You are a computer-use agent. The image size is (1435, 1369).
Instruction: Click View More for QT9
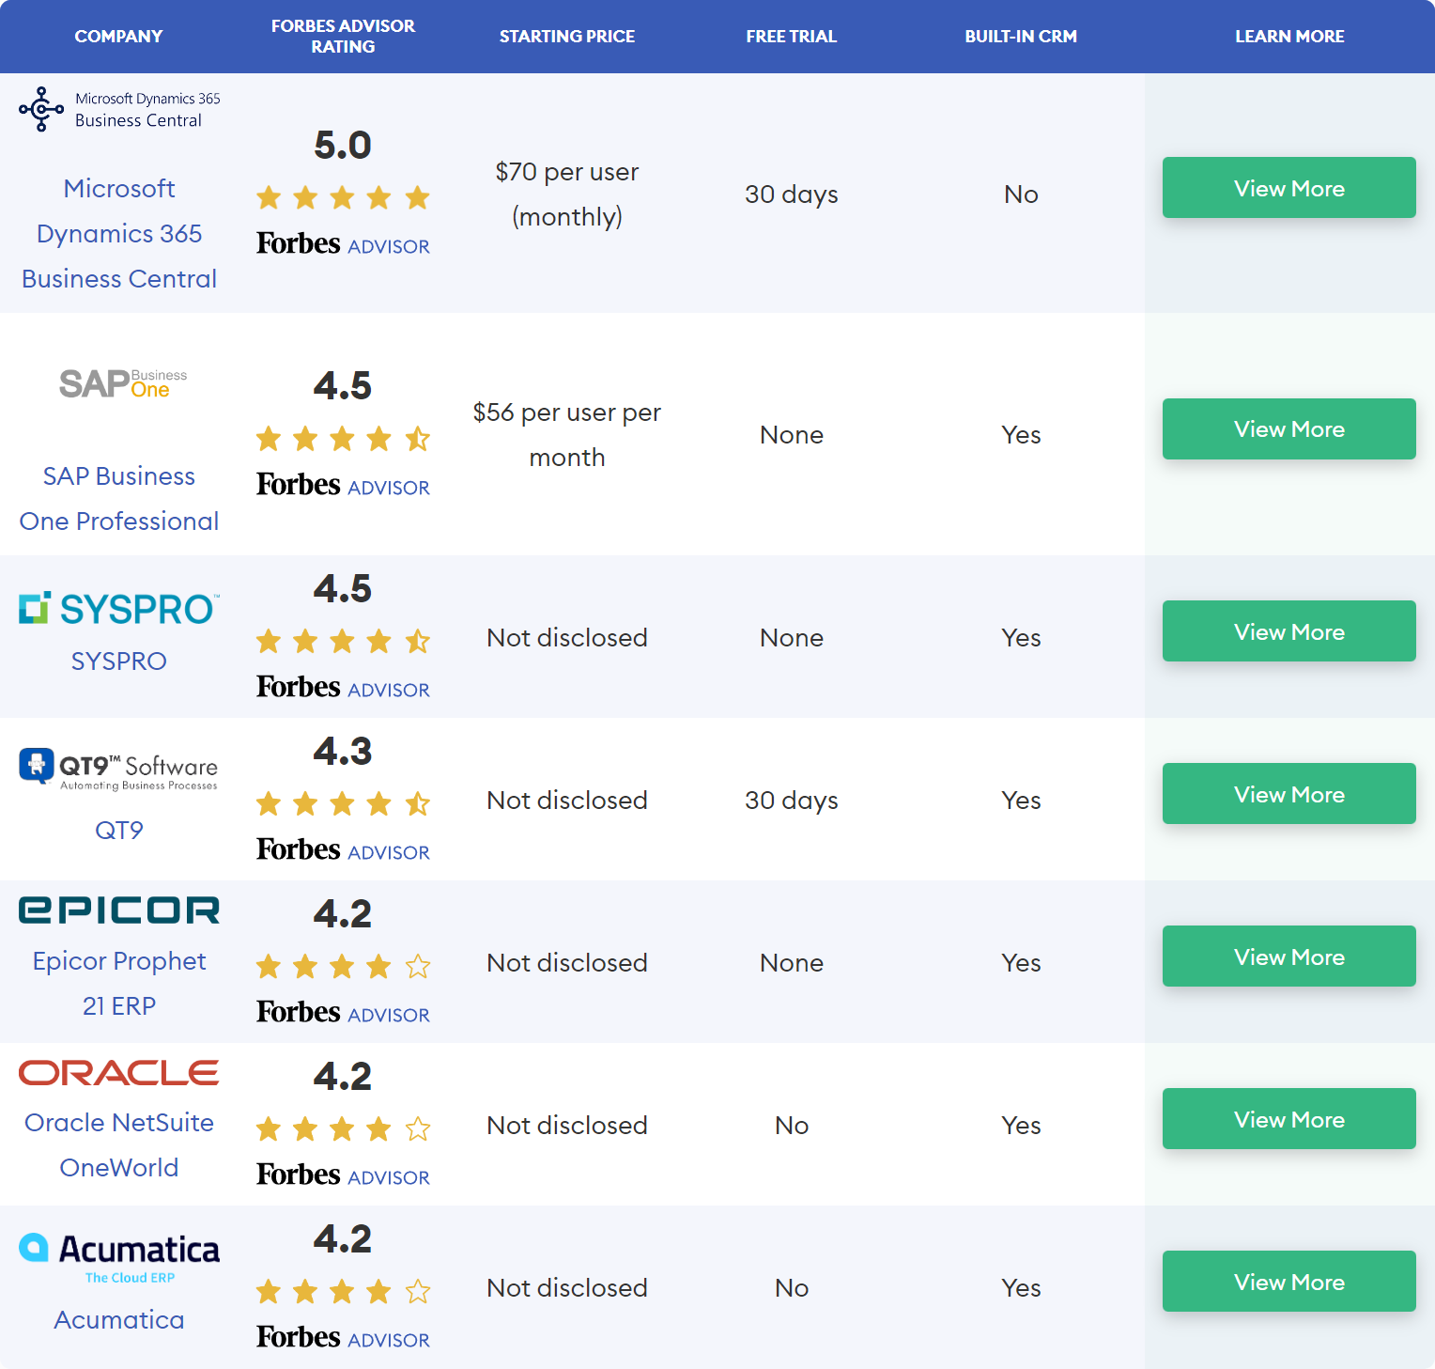(1289, 794)
